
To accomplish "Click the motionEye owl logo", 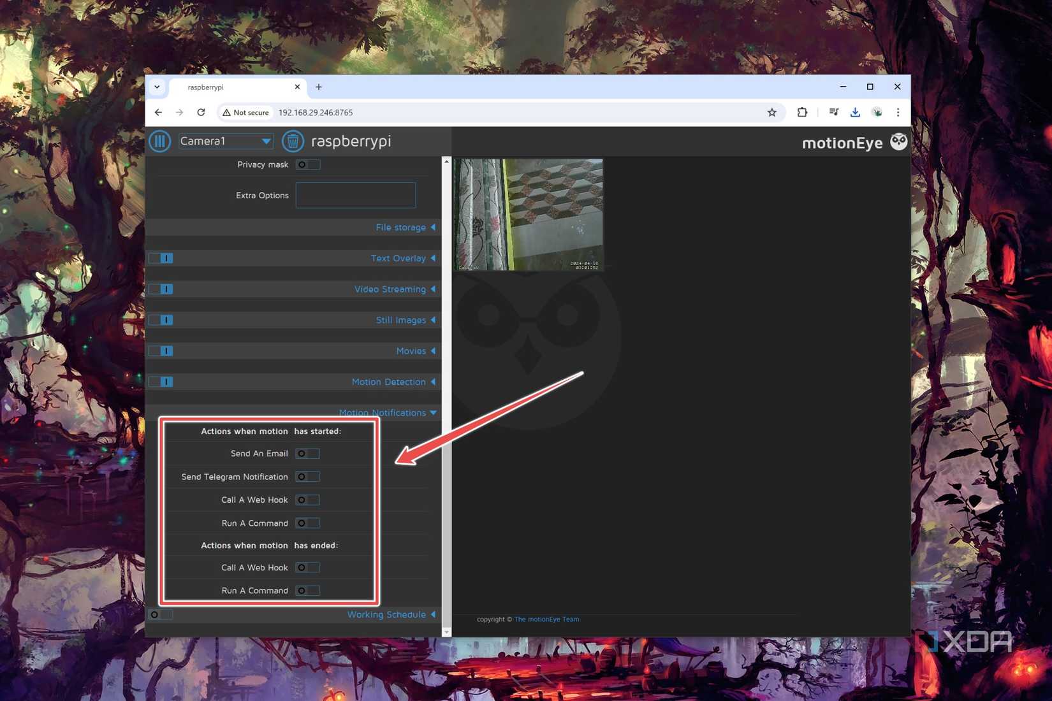I will [x=899, y=141].
